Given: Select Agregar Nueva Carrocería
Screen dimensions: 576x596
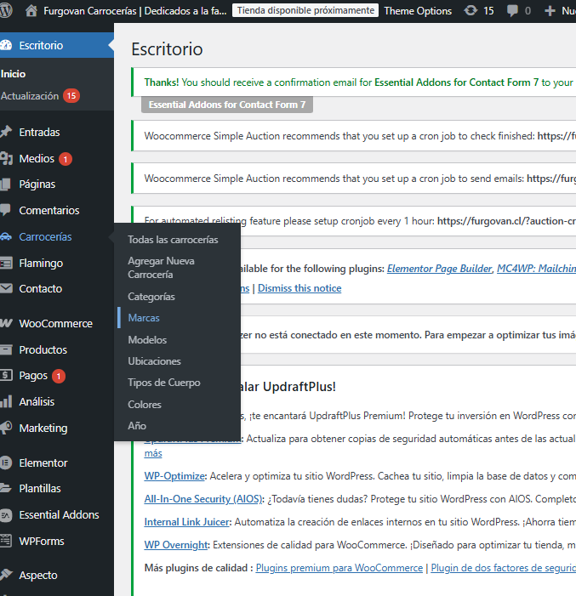Looking at the screenshot, I should [161, 268].
